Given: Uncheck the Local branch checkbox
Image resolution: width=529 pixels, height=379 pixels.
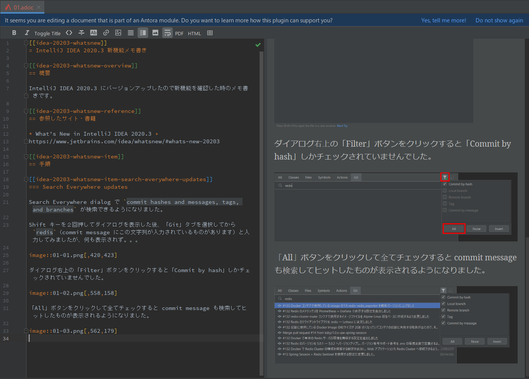Looking at the screenshot, I should point(445,190).
